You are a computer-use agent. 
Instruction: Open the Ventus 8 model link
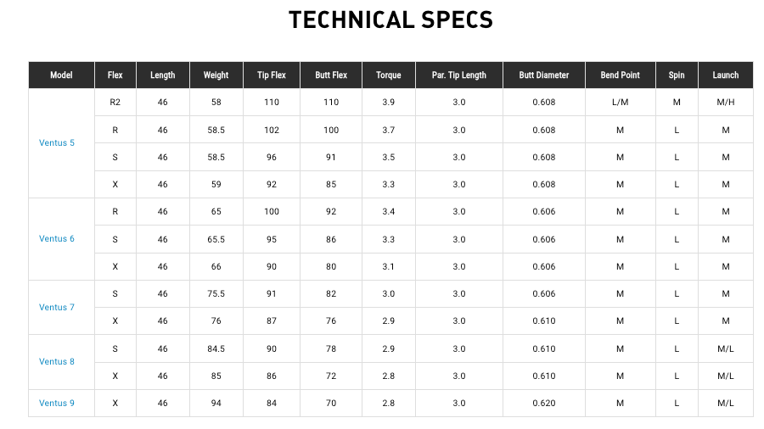(57, 362)
